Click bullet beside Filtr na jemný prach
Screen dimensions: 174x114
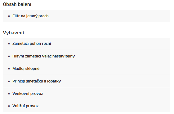click(x=9, y=16)
